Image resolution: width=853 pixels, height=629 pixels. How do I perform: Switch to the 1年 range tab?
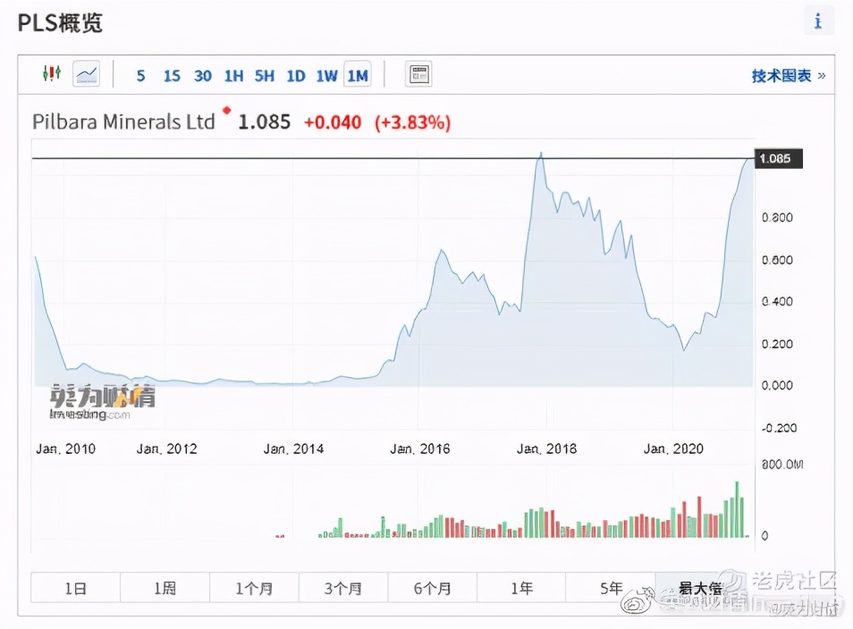(x=521, y=587)
